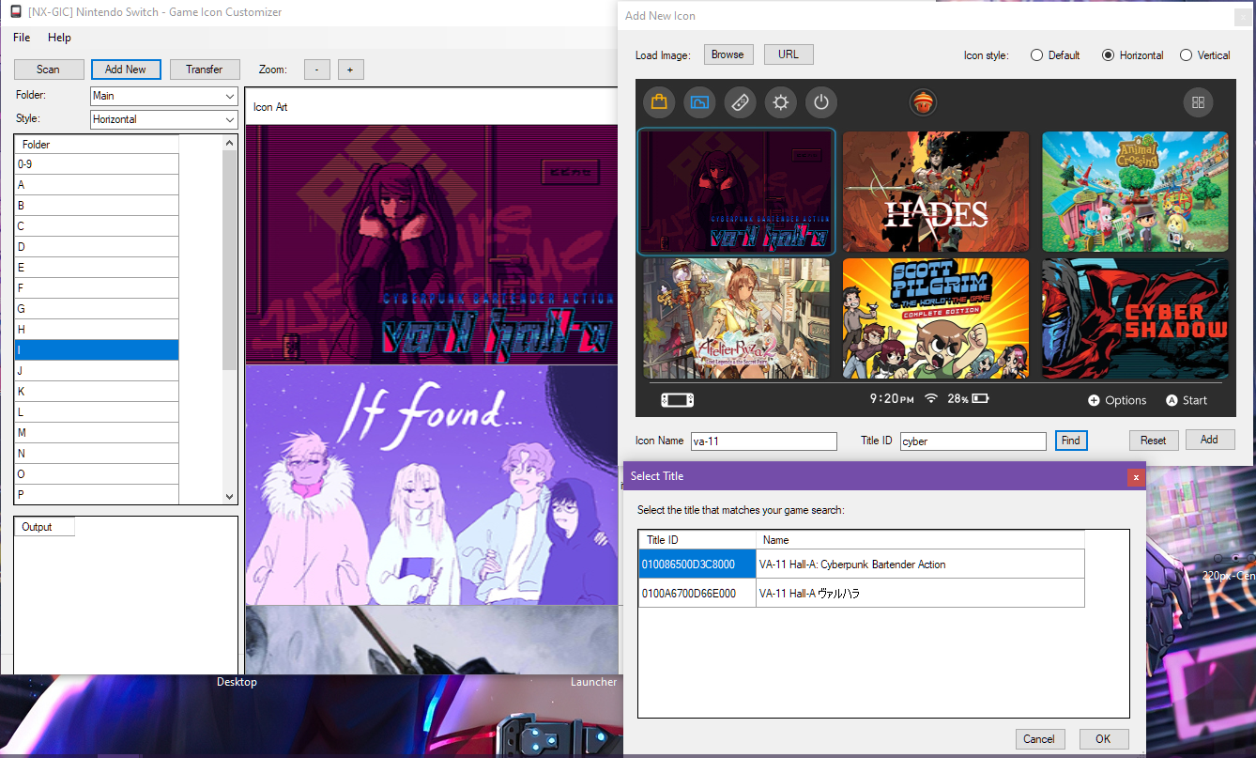This screenshot has height=758, width=1256.
Task: Click the Wi-Fi signal icon in preview
Action: pyautogui.click(x=930, y=398)
